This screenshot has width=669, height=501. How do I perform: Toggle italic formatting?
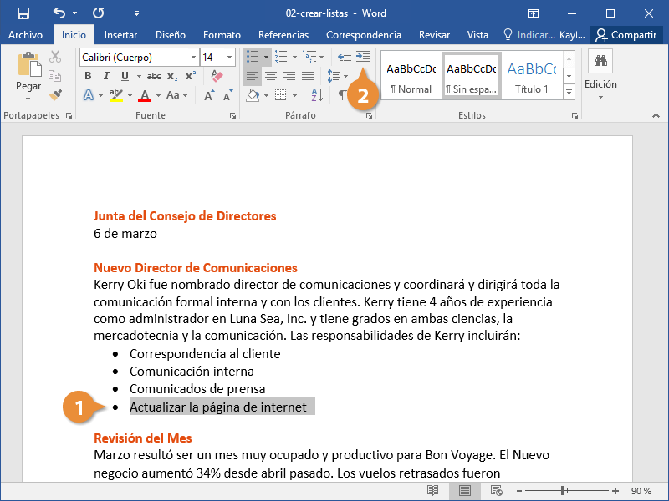click(x=106, y=76)
